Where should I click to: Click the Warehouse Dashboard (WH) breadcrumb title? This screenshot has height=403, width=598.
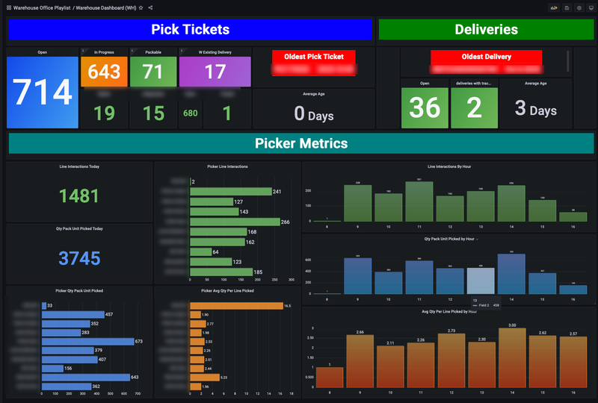pyautogui.click(x=106, y=7)
